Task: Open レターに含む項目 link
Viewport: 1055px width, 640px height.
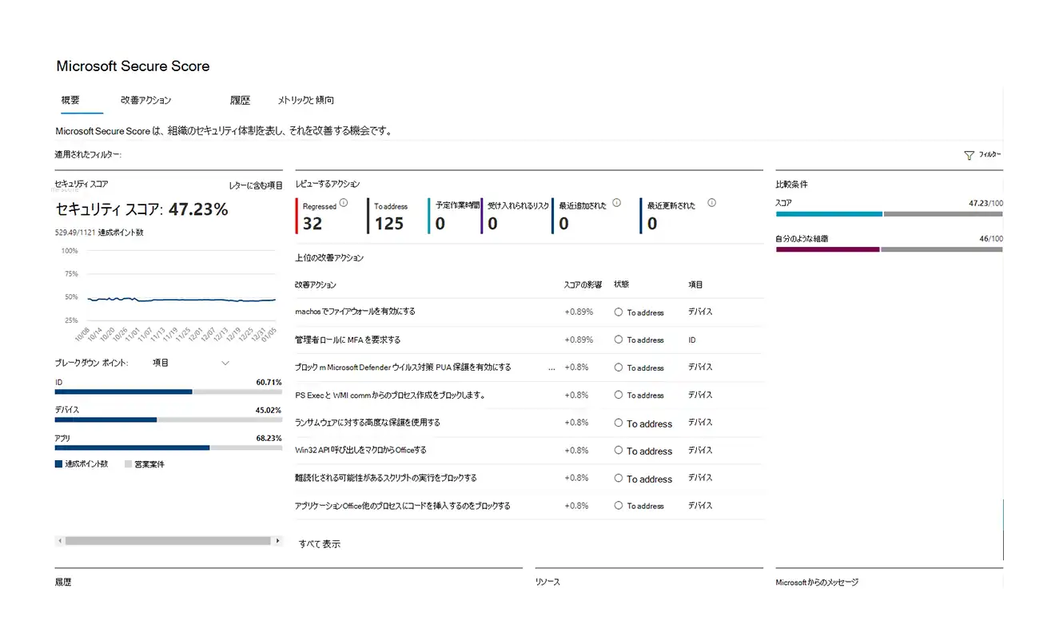Action: (x=256, y=185)
